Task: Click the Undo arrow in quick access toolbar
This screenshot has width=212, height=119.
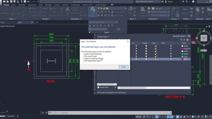Action: point(28,1)
